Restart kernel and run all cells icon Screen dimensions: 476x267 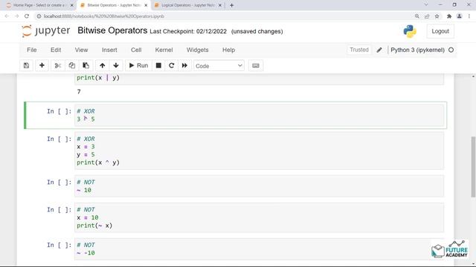[x=184, y=66]
